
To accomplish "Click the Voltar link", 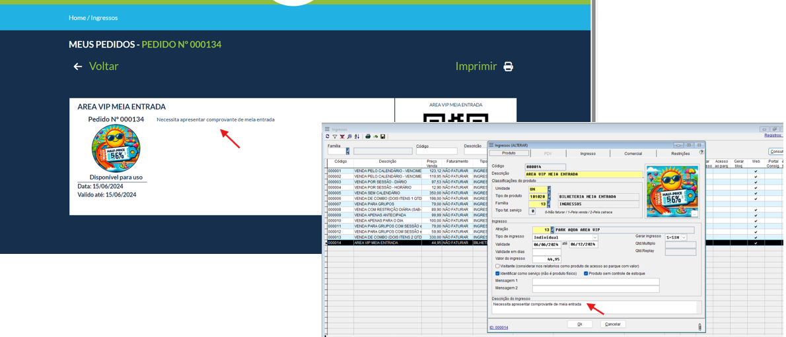I will coord(104,67).
